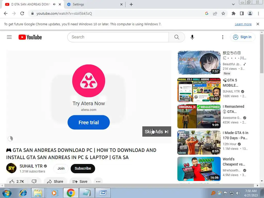264x198 pixels.
Task: Open SUHAIL YTR channel avatar
Action: point(11,168)
